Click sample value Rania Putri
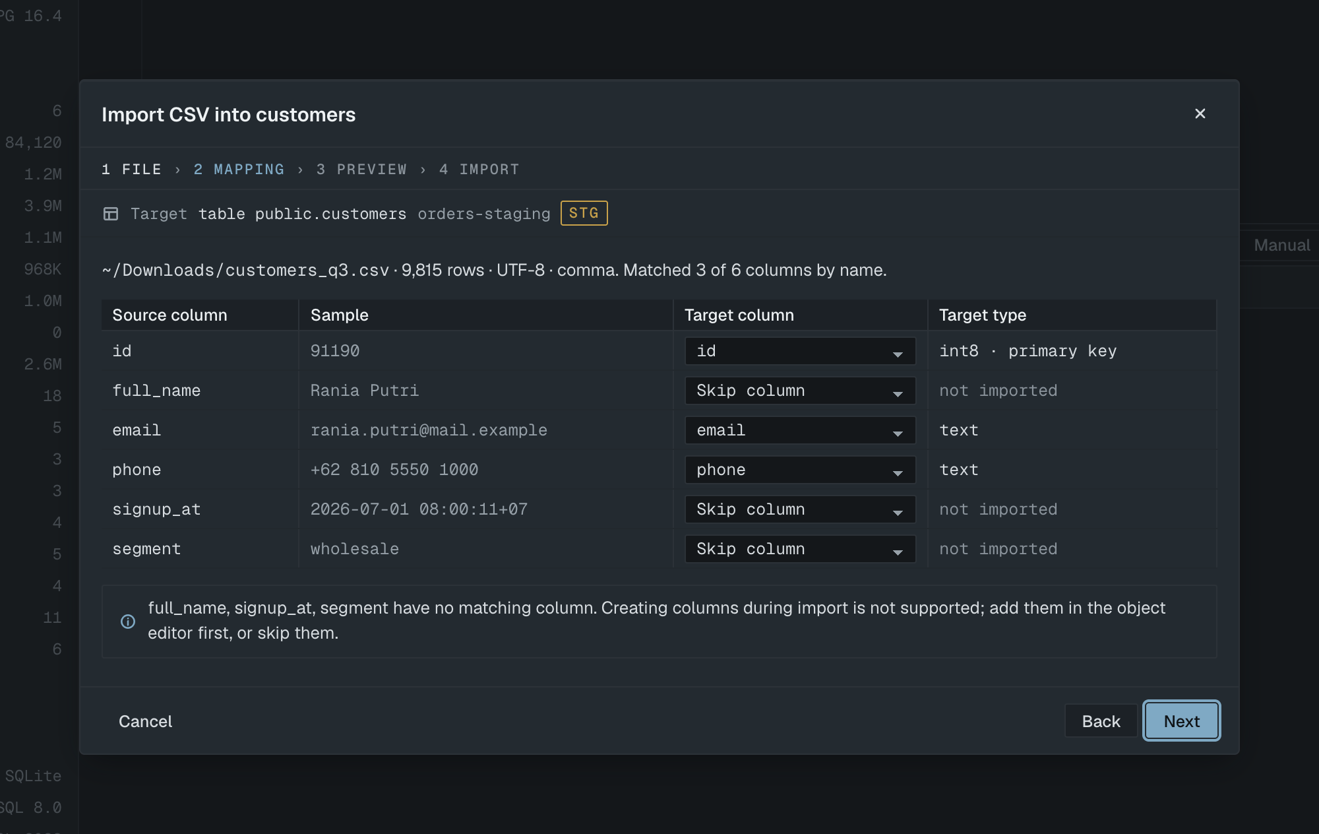 [365, 391]
